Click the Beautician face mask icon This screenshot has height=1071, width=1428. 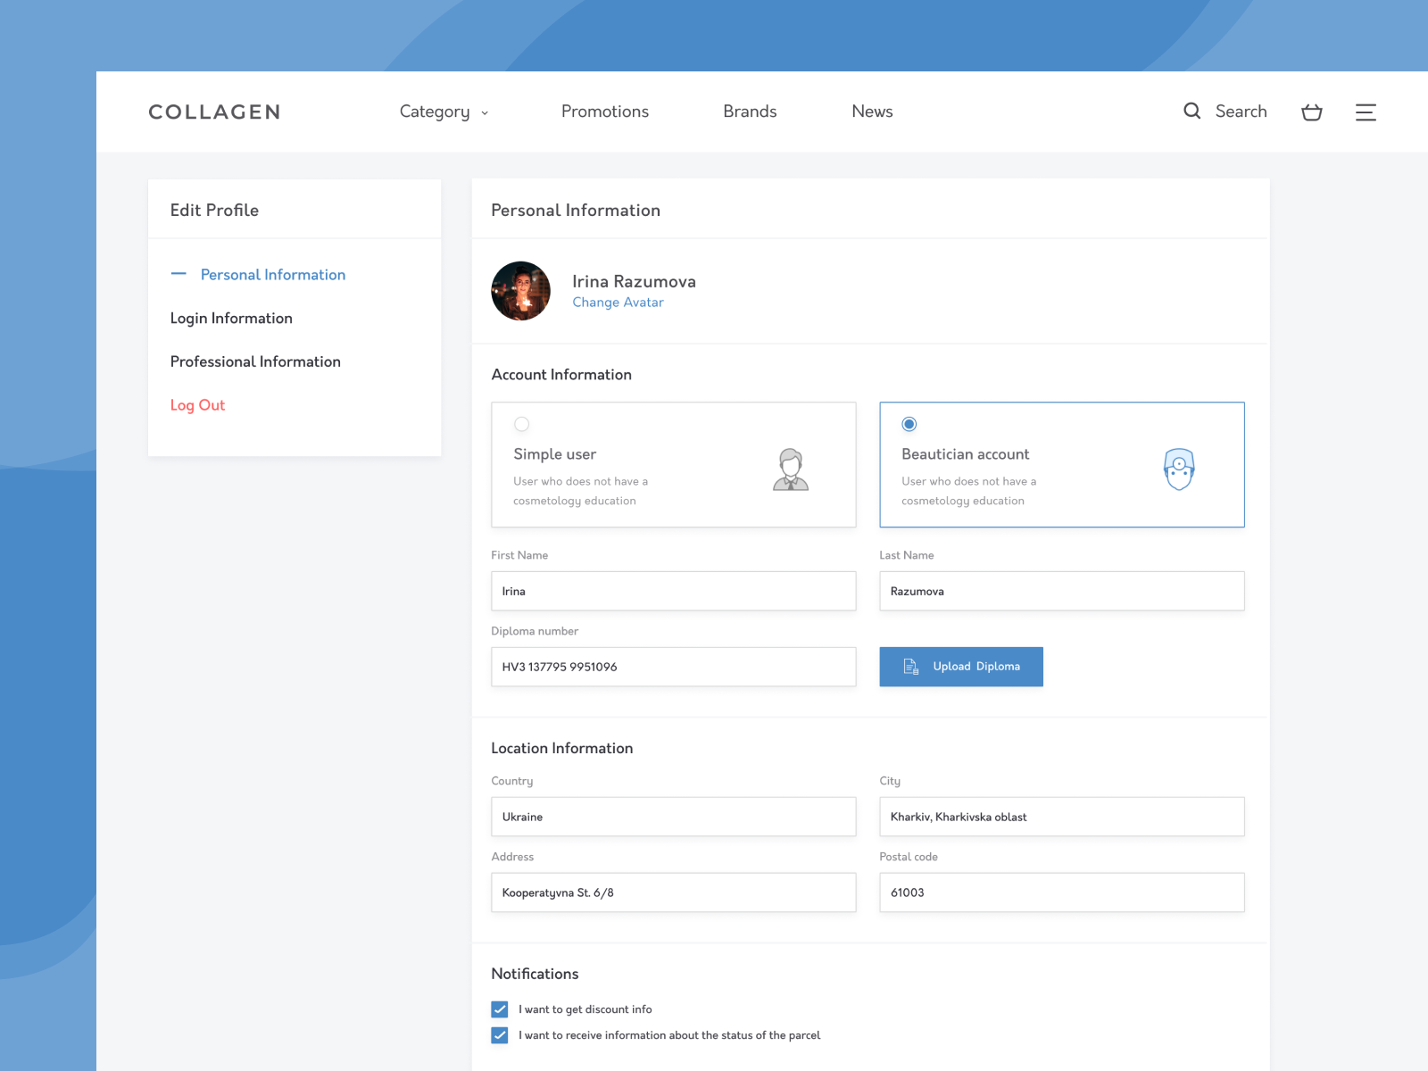point(1179,469)
